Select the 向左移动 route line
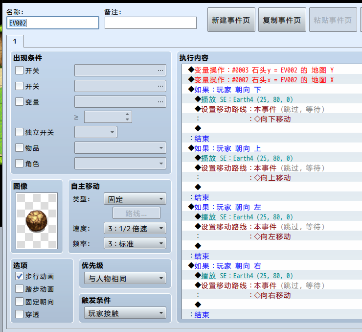The image size is (362, 332). point(271,237)
